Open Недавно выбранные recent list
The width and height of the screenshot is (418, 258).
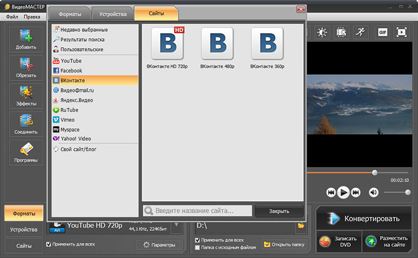pyautogui.click(x=95, y=30)
